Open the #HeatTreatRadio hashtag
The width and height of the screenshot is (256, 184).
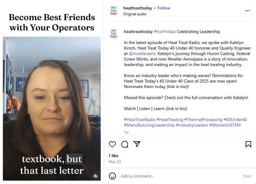(140, 120)
